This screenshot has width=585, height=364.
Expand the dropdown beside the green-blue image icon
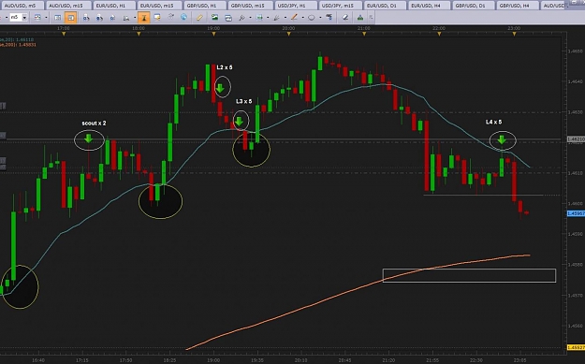tap(268, 18)
